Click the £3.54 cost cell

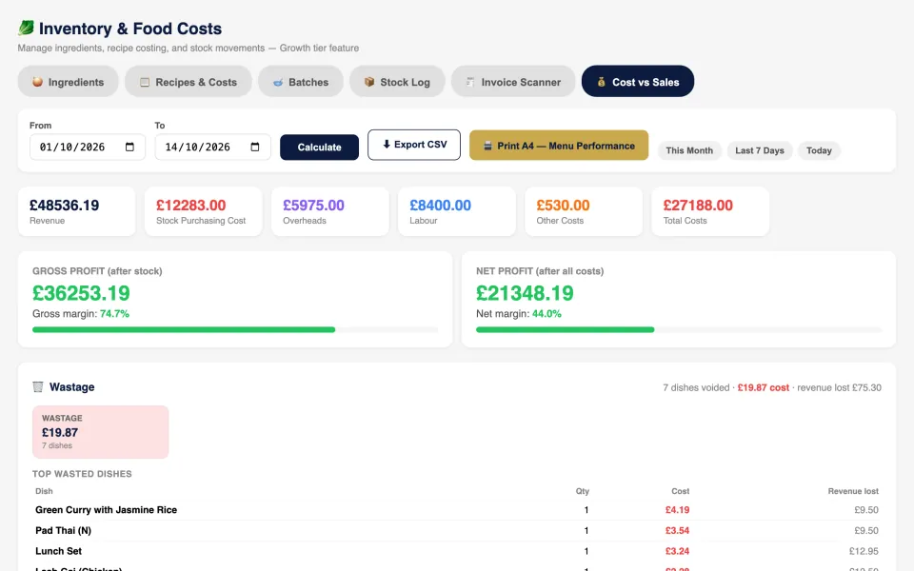click(x=677, y=530)
